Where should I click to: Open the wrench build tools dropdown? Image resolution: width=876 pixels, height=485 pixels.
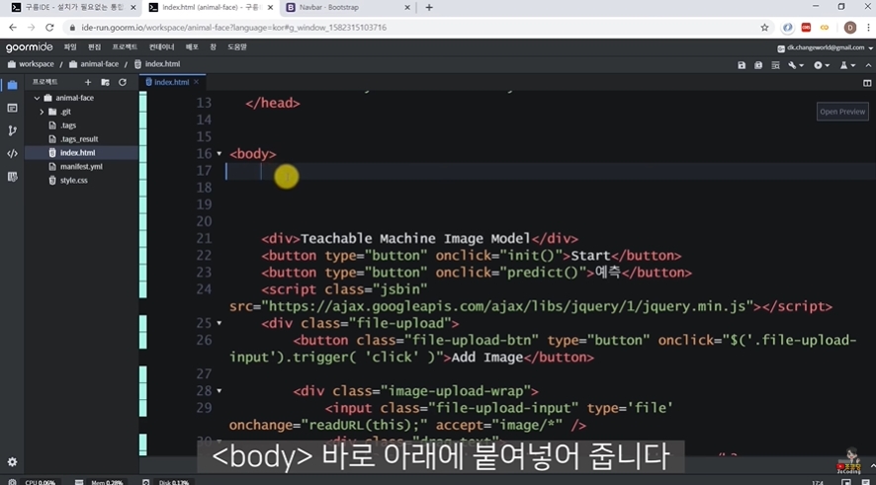pos(796,65)
